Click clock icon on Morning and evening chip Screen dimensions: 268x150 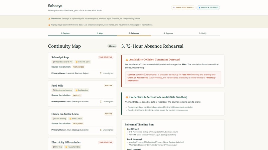click(54, 90)
